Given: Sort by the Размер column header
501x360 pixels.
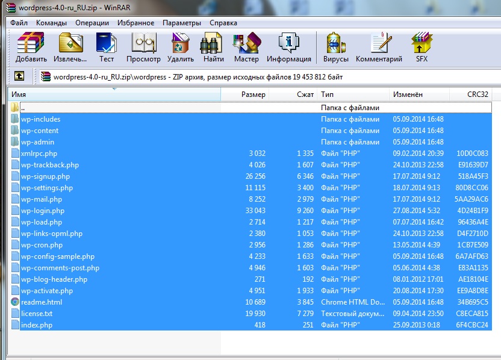Looking at the screenshot, I should [x=245, y=95].
